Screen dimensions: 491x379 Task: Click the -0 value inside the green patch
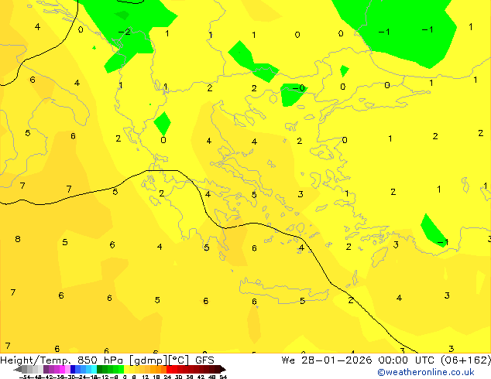pyautogui.click(x=298, y=88)
